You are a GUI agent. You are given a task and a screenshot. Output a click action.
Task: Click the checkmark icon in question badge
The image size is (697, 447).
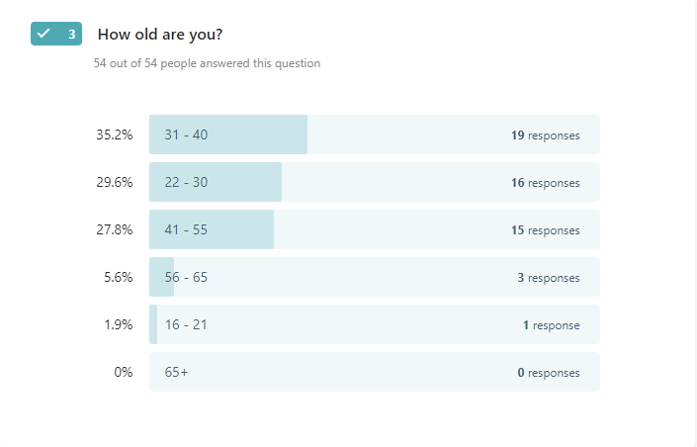click(44, 34)
